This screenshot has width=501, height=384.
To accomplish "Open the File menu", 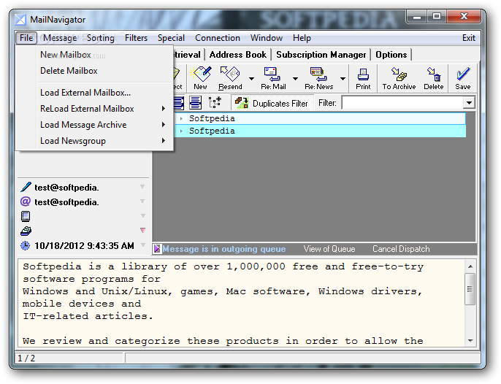I will (26, 38).
